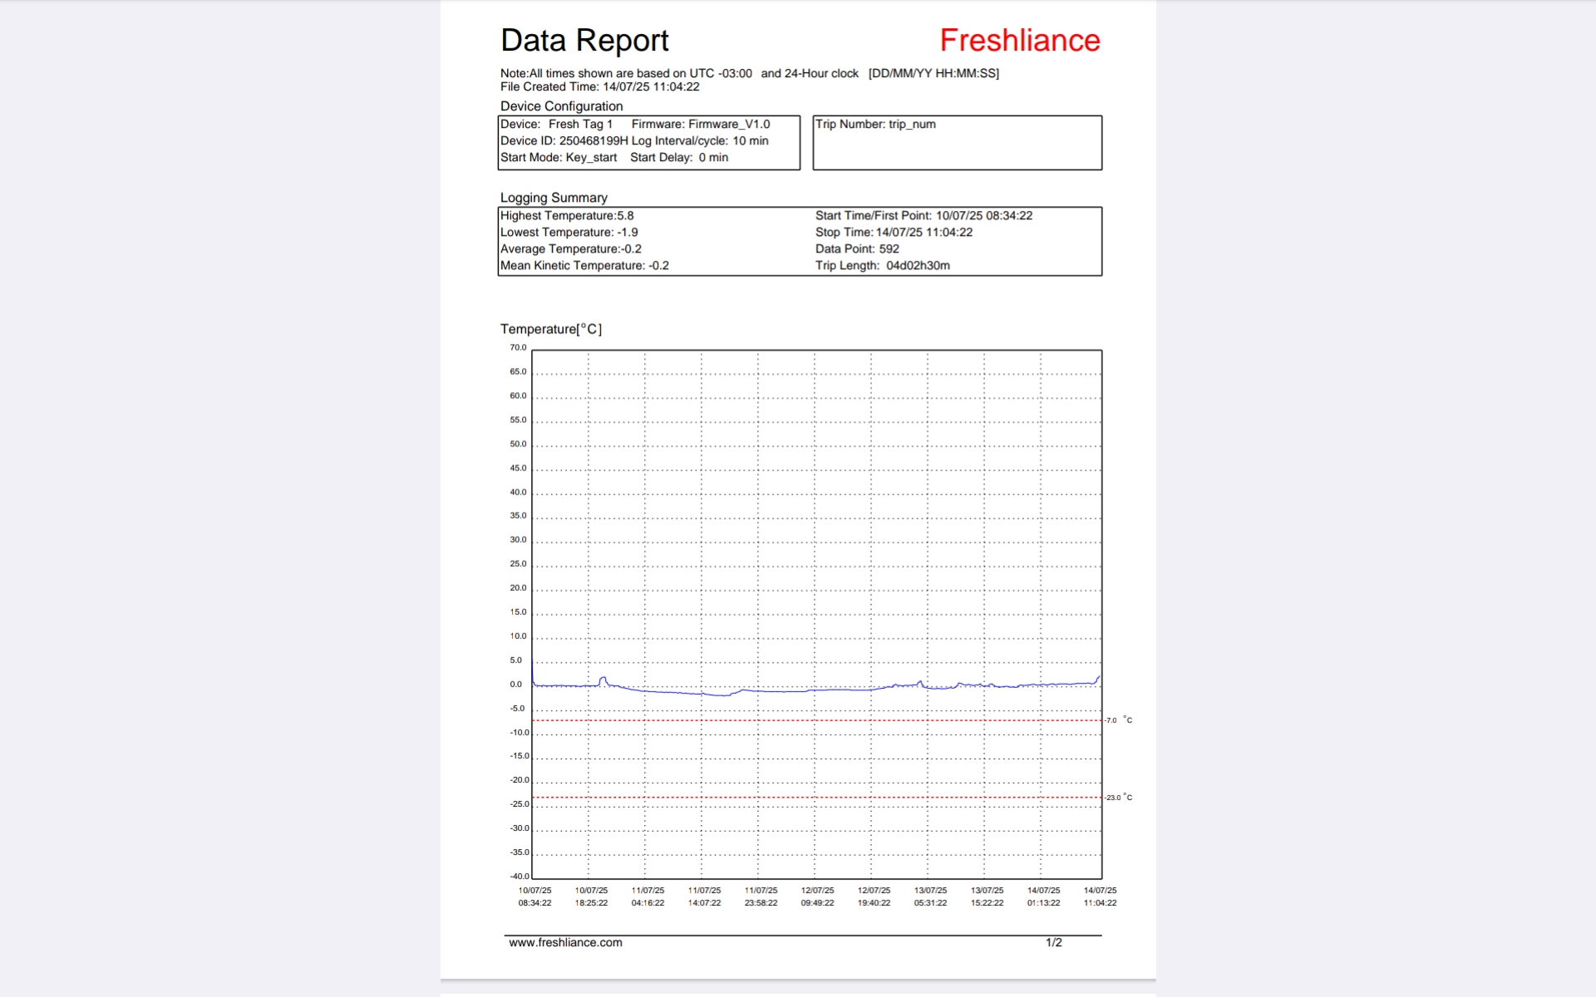Click the 12/07/25 09:49:22 x-axis label

point(817,896)
